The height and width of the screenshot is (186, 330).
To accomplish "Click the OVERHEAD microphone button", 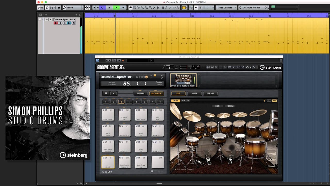I will [x=230, y=106].
